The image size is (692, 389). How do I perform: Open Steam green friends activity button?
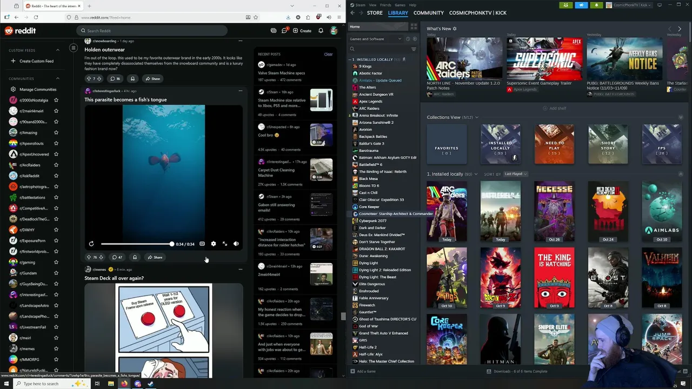pos(565,5)
